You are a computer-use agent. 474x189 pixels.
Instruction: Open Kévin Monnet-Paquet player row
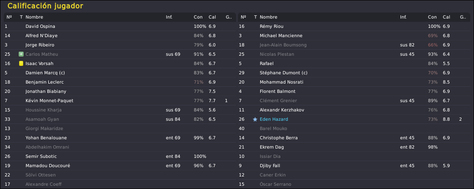tap(120, 101)
